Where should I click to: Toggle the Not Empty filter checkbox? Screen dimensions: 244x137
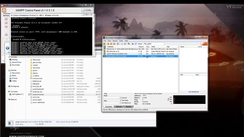click(121, 100)
